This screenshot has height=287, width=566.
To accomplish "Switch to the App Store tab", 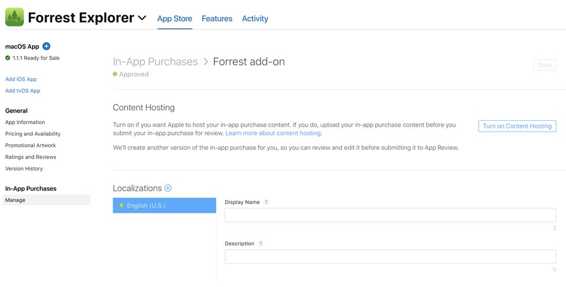I will [x=175, y=19].
